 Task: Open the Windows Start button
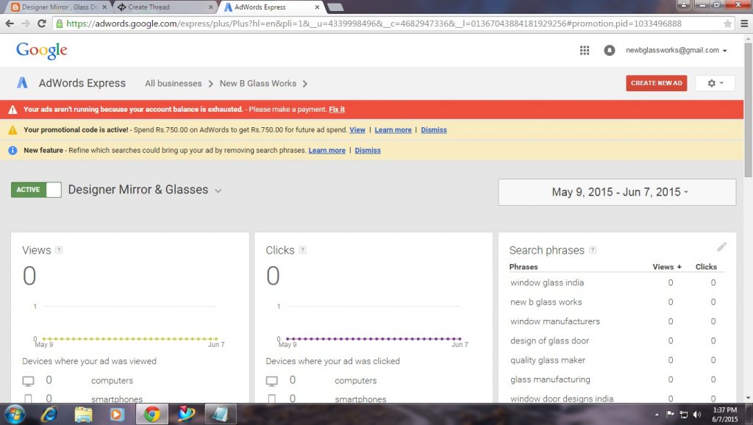[15, 414]
